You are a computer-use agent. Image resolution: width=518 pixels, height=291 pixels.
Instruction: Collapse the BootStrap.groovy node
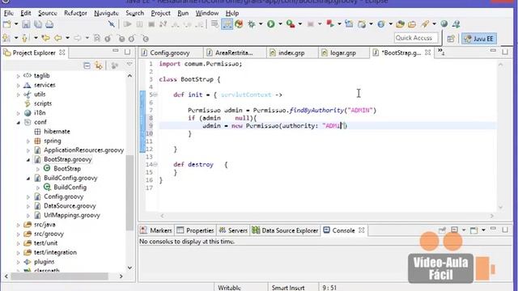[x=28, y=160]
